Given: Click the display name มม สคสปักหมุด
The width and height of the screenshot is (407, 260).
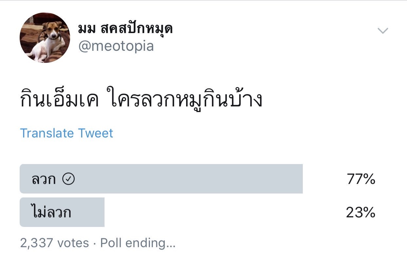Looking at the screenshot, I should pos(126,29).
